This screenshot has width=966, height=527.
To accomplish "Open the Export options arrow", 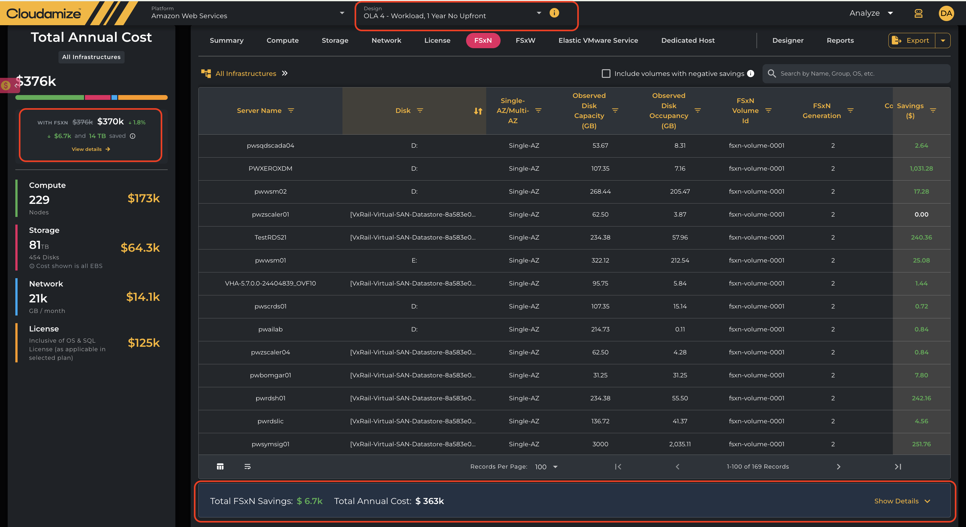I will pos(943,41).
